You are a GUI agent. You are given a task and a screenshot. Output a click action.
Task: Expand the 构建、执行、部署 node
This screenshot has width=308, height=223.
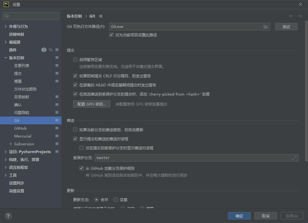[6, 160]
